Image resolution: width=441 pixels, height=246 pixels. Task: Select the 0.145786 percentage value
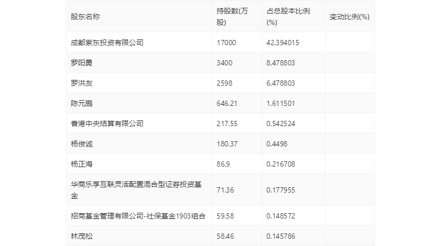(281, 236)
